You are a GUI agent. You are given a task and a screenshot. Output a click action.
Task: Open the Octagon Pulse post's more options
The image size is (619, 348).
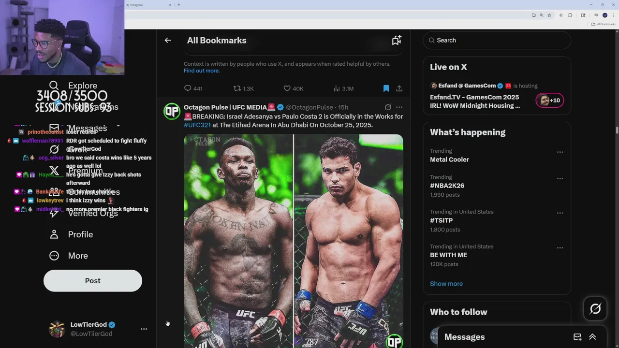click(x=399, y=107)
